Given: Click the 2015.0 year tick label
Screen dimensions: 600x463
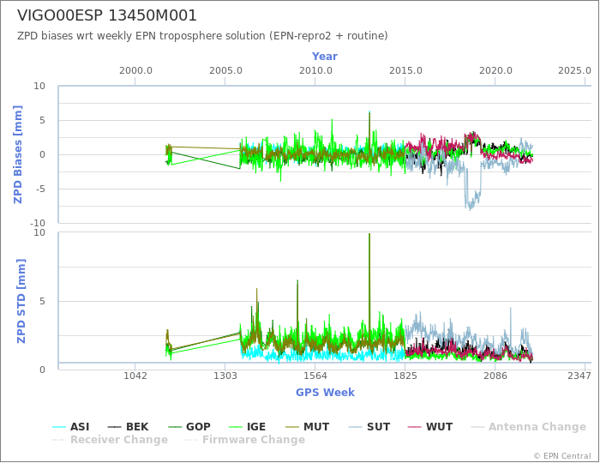Looking at the screenshot, I should (x=405, y=71).
